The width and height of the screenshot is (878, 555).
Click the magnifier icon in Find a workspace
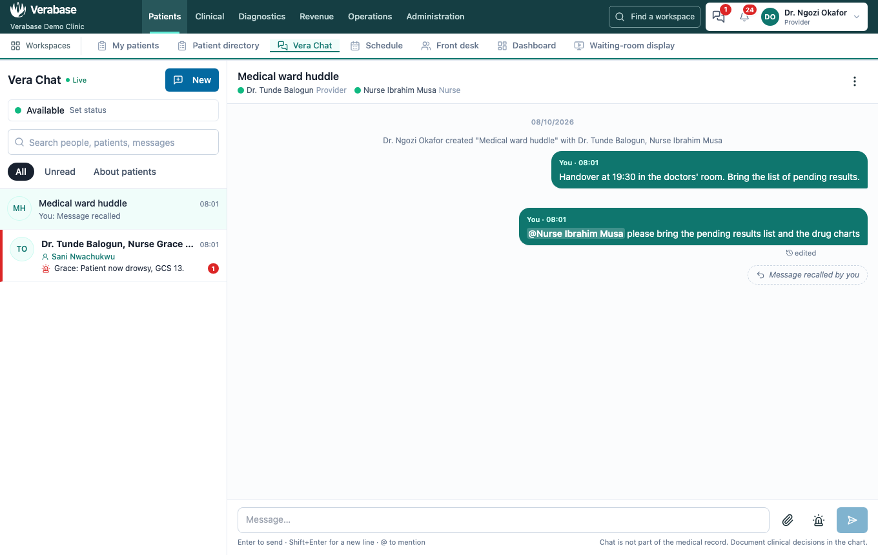point(620,17)
